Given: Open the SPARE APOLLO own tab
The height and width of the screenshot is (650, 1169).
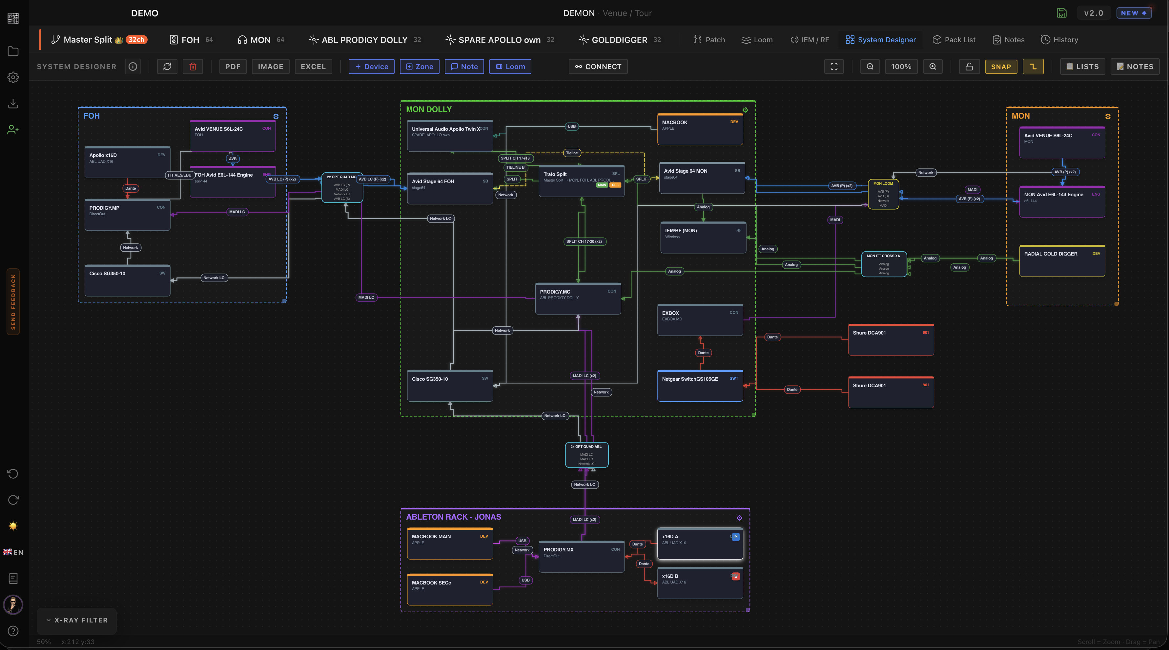Looking at the screenshot, I should point(500,40).
